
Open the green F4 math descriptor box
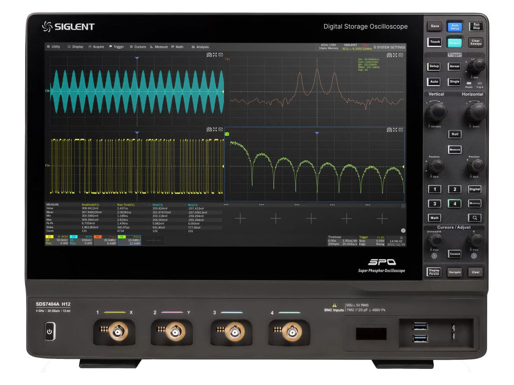click(130, 240)
